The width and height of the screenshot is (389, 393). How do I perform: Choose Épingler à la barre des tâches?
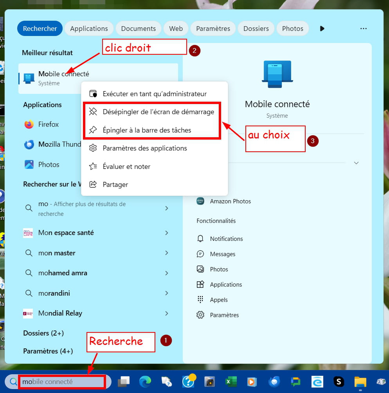[147, 130]
